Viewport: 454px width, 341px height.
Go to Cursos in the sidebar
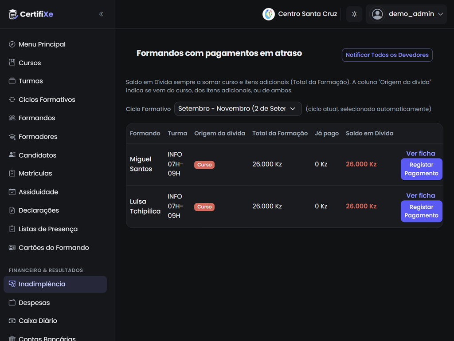pos(55,63)
